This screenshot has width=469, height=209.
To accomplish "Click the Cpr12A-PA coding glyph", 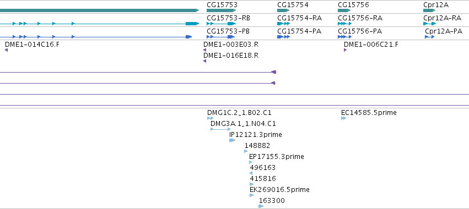I will (429, 37).
